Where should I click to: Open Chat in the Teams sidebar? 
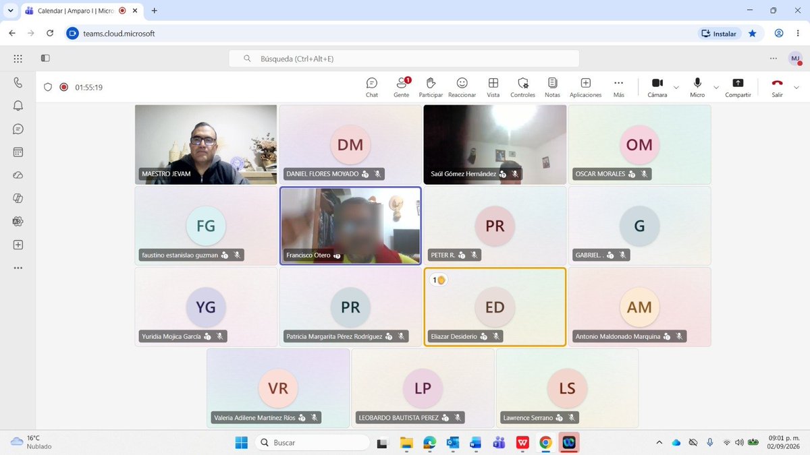[x=18, y=129]
